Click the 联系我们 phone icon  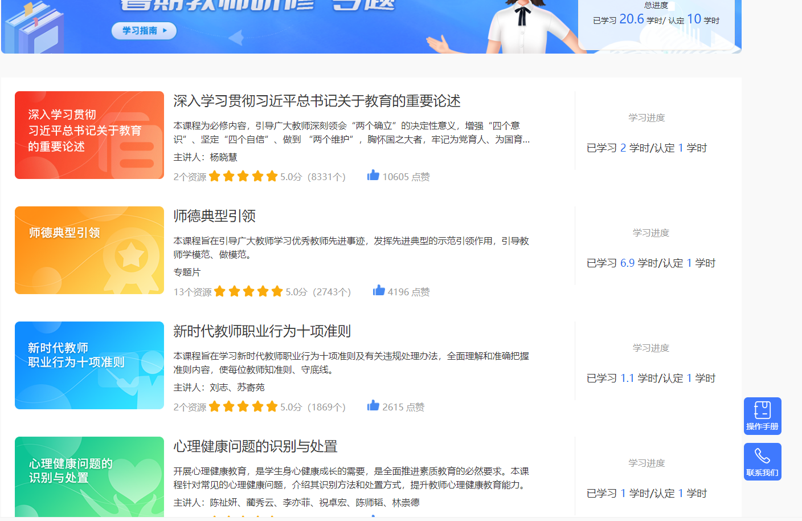click(x=762, y=461)
